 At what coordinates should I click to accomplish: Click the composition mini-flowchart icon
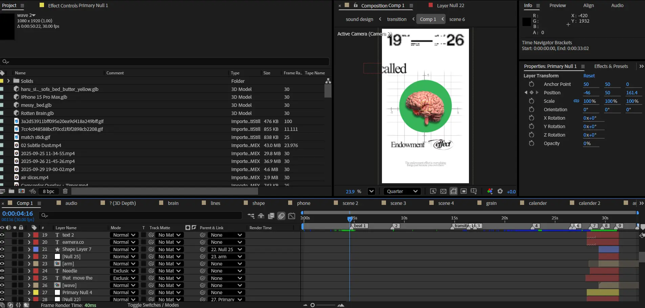(251, 216)
